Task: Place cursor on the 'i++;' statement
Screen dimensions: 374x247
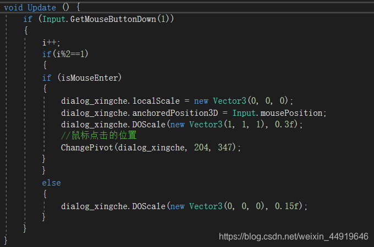Action: point(51,43)
